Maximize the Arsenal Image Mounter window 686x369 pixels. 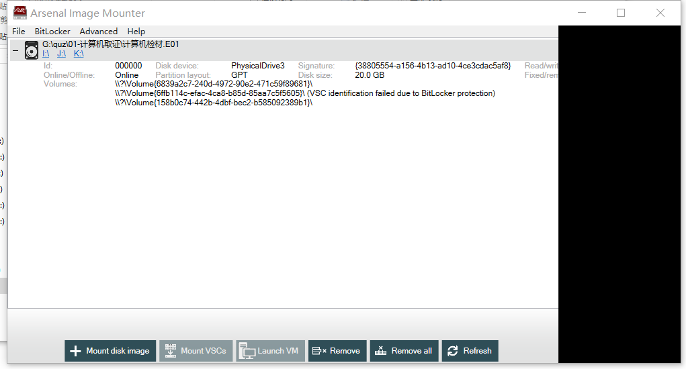621,13
